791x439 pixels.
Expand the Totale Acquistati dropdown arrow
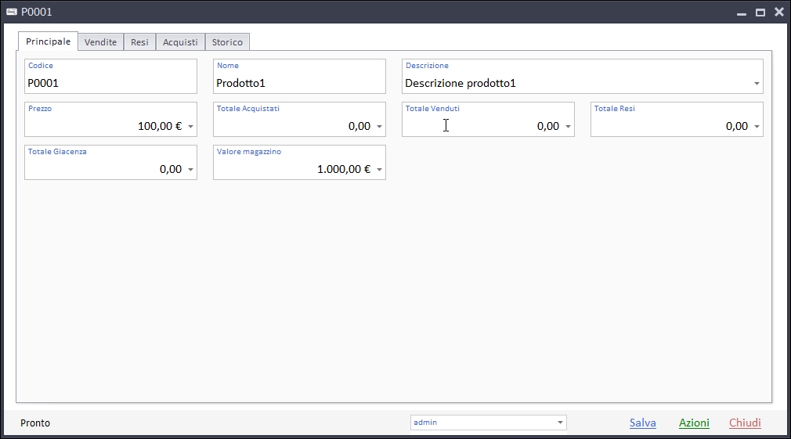[x=379, y=127]
